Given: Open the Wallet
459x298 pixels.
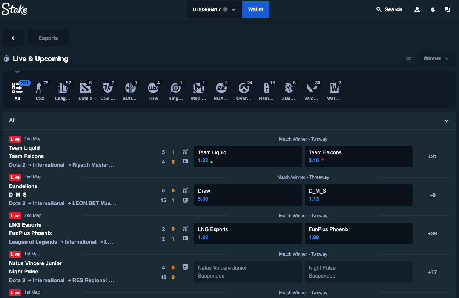Looking at the screenshot, I should point(256,9).
